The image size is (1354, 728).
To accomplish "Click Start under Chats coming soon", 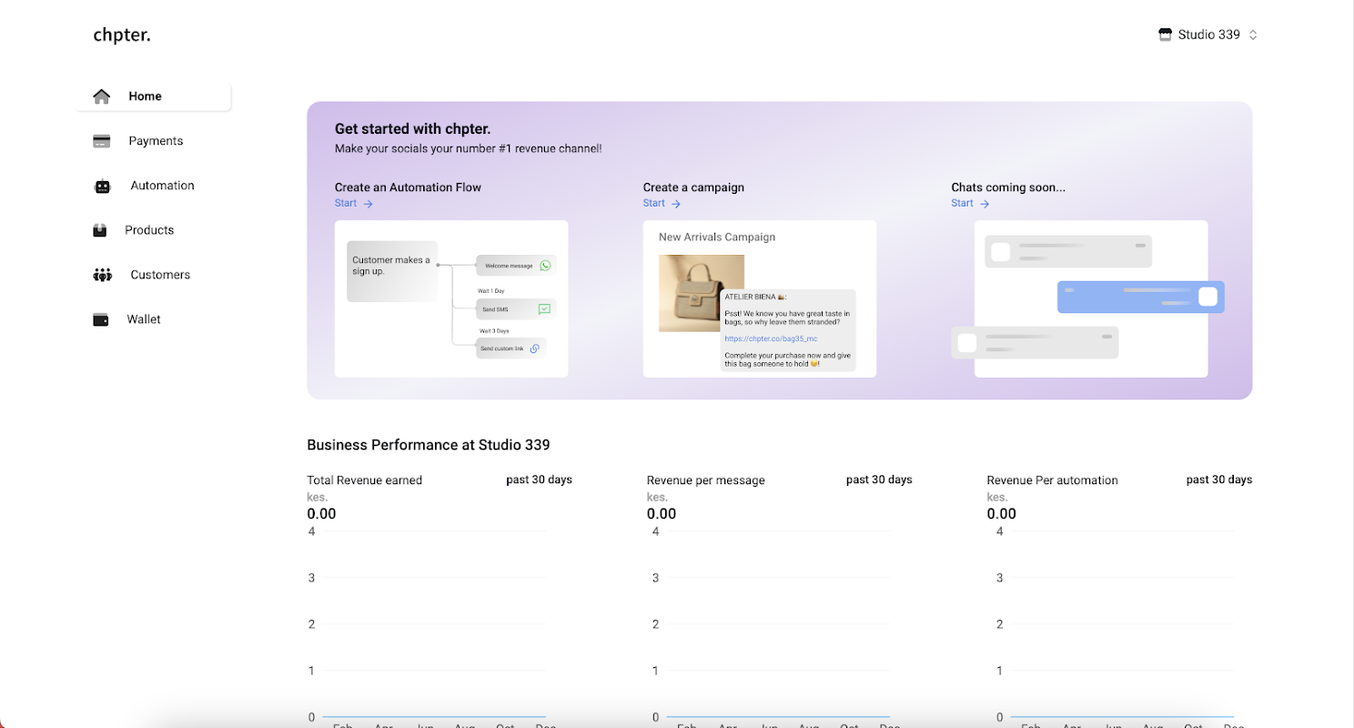I will 971,204.
